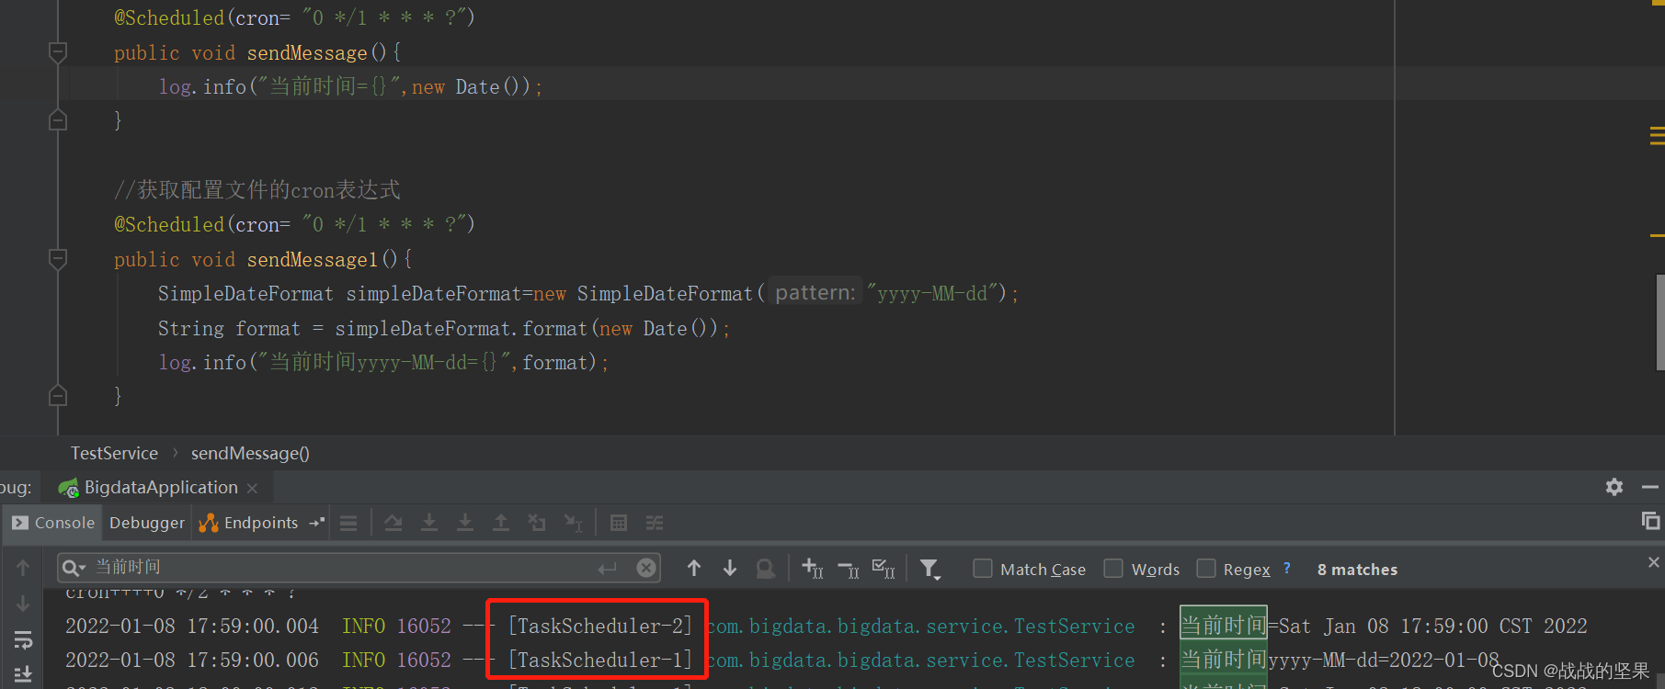The width and height of the screenshot is (1665, 689).
Task: Click the restore layout icon at right
Action: [x=1651, y=521]
